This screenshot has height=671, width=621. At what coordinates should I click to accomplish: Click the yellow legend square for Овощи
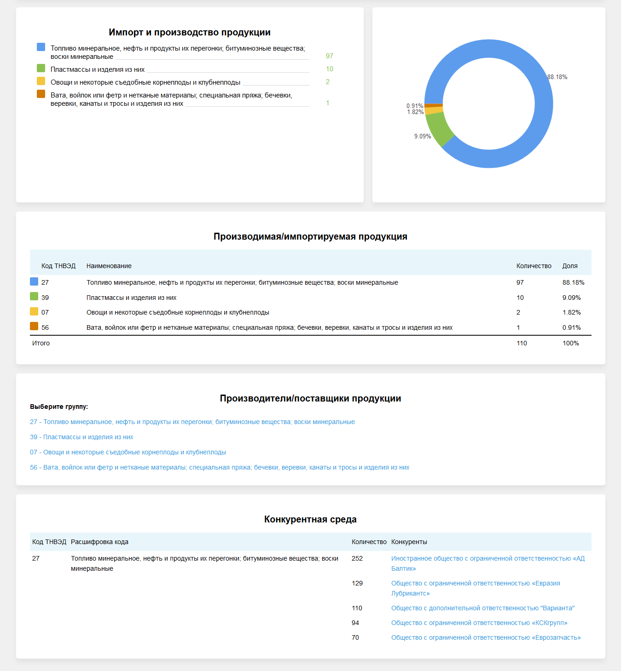[x=41, y=81]
